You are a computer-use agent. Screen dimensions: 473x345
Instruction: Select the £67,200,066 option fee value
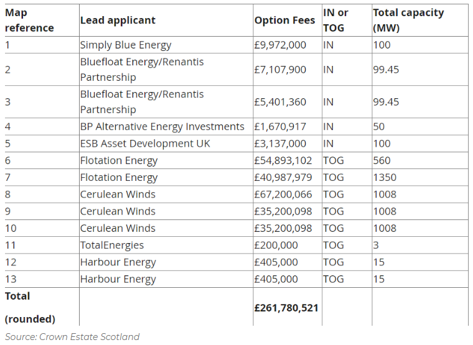[283, 194]
